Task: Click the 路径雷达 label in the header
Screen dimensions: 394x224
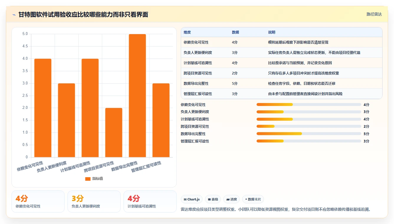Action: tap(374, 14)
